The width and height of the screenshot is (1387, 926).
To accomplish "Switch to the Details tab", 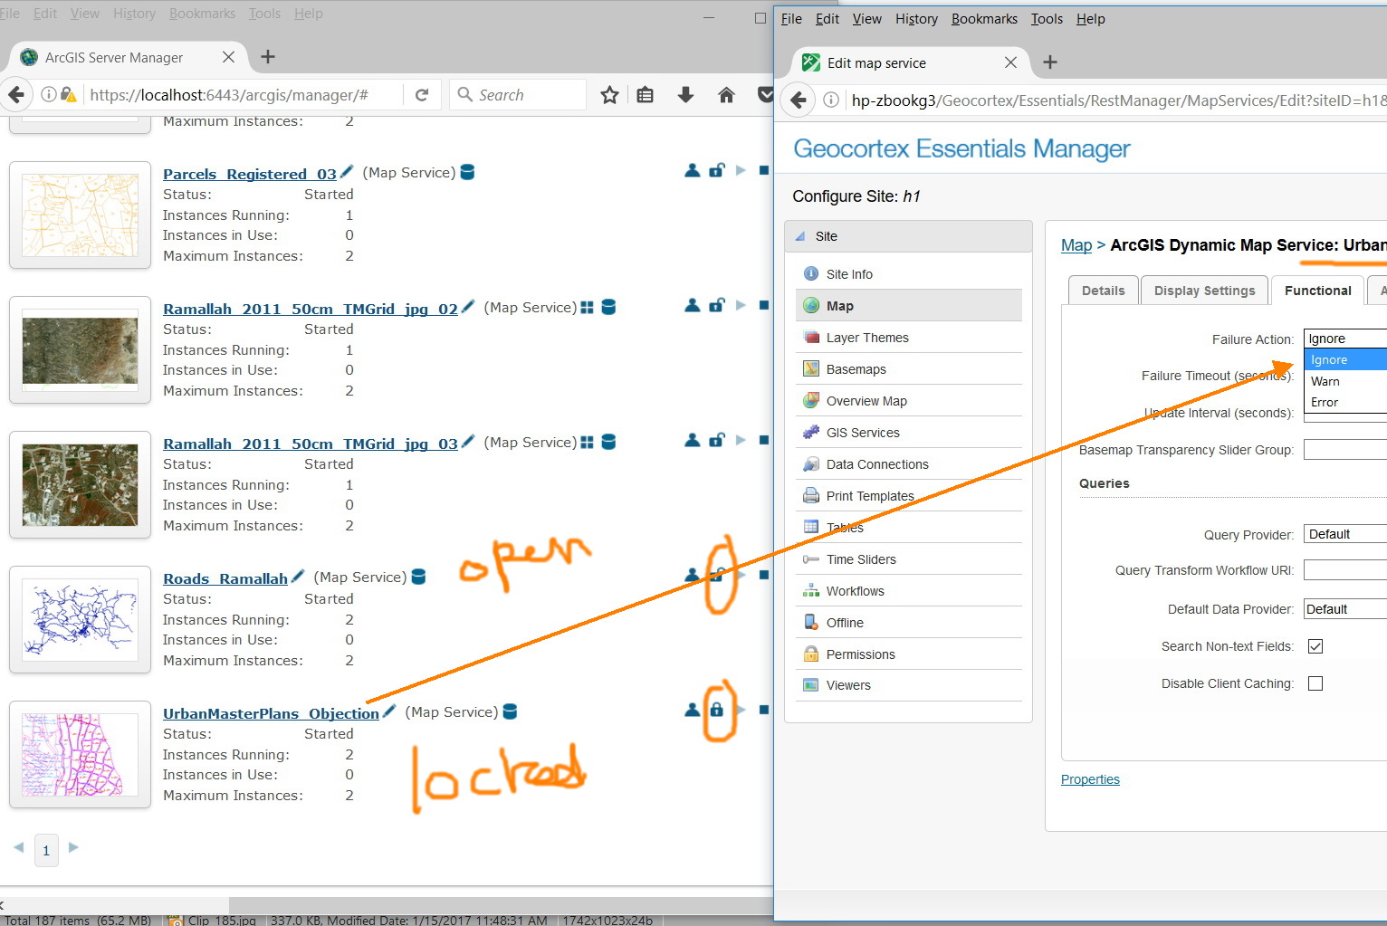I will 1103,291.
